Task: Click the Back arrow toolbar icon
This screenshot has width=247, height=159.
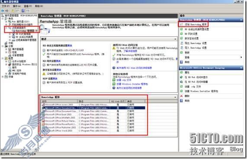Action: coord(3,11)
